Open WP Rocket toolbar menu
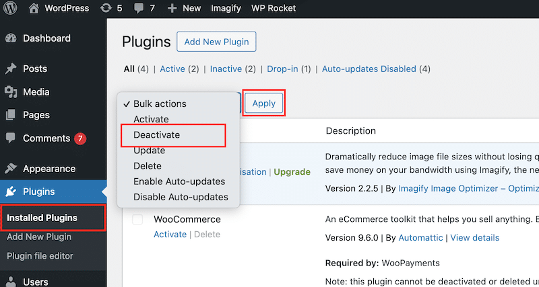539x287 pixels. tap(274, 8)
